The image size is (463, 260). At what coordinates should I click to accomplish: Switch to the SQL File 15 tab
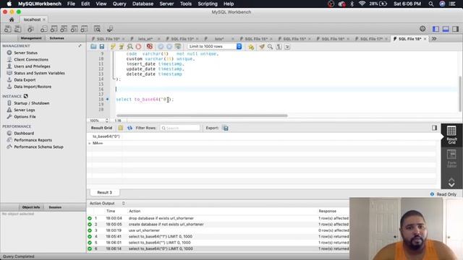click(x=294, y=39)
